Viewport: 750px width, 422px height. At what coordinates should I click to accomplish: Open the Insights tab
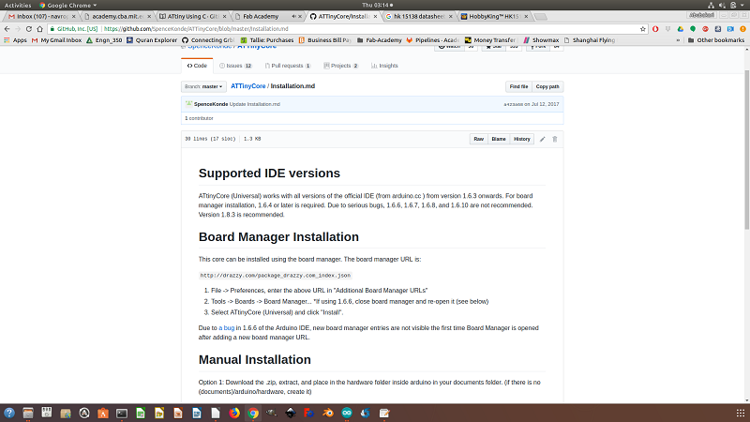(384, 66)
